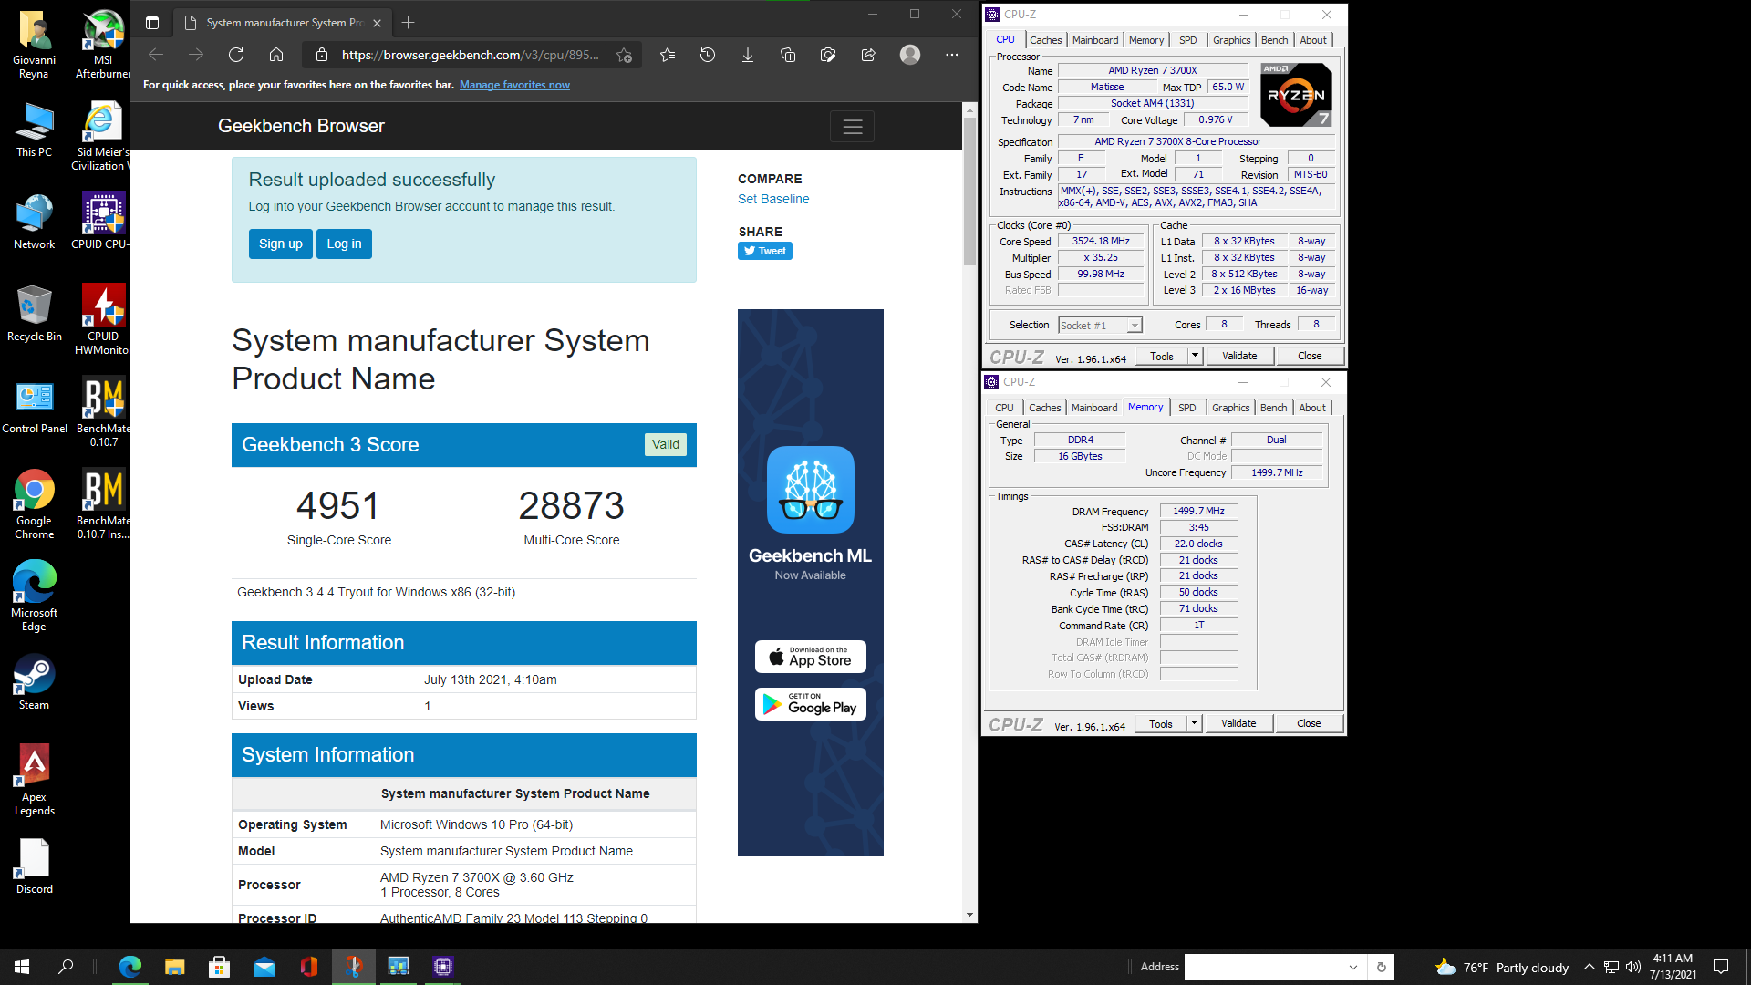Click the Share icon in Edge toolbar
Screen dimensions: 1751x985
[x=868, y=55]
